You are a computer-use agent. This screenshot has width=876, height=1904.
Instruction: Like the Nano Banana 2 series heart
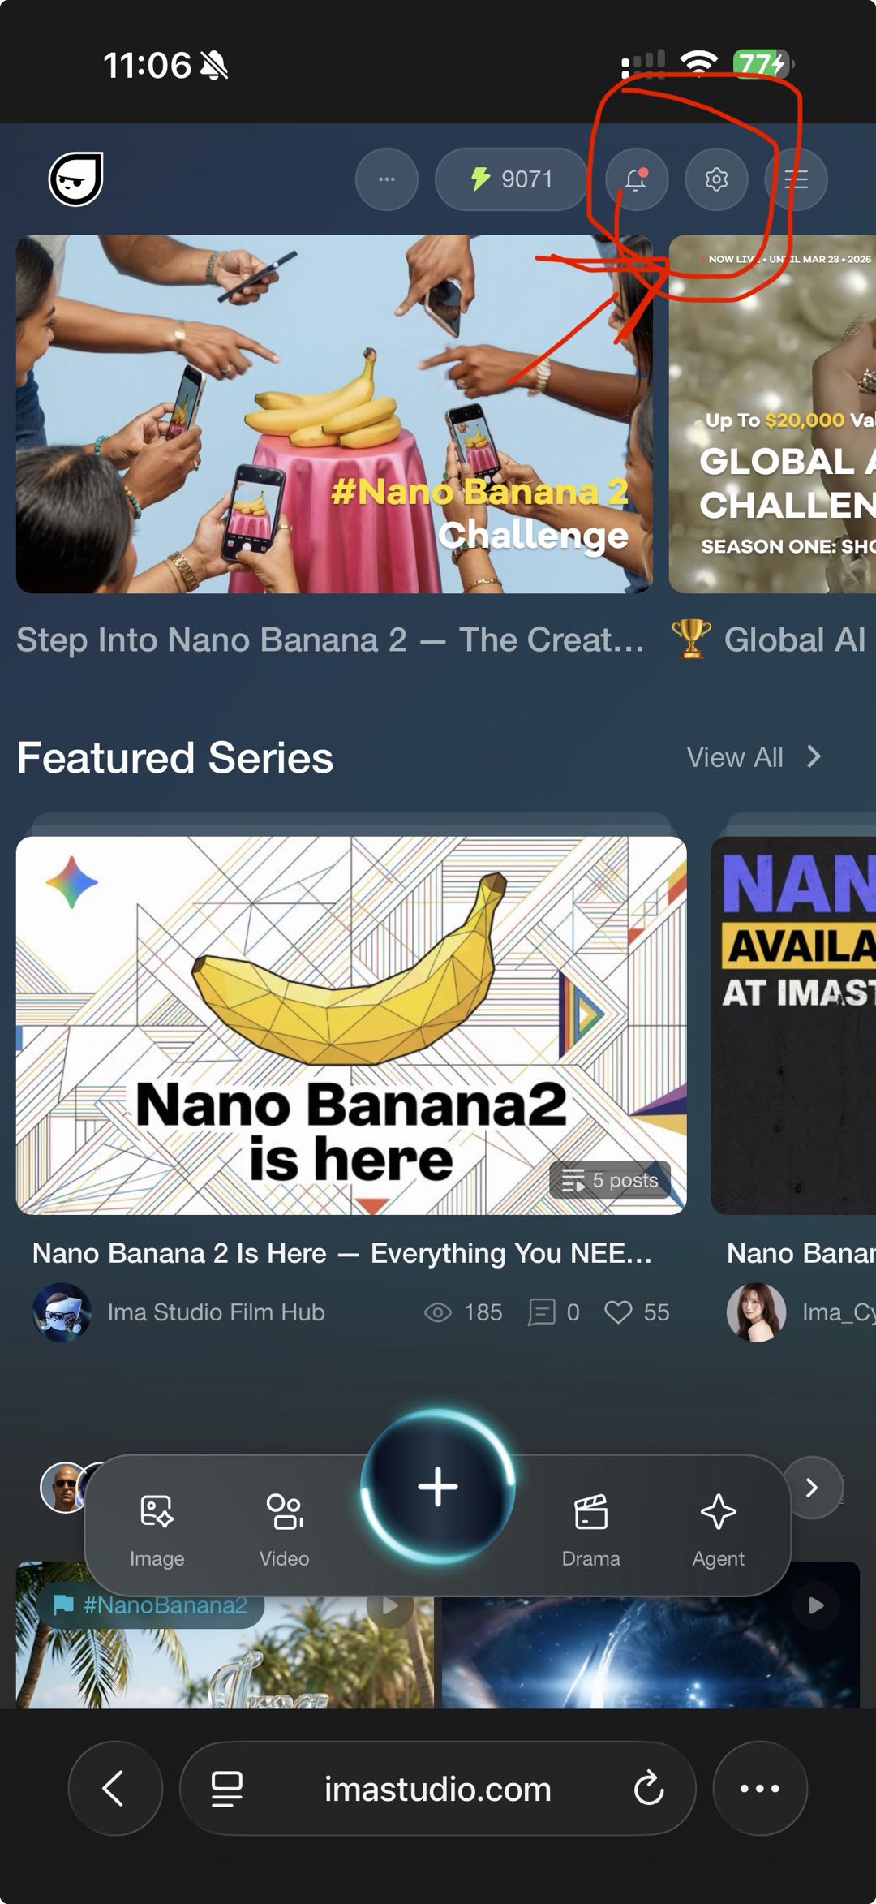618,1312
